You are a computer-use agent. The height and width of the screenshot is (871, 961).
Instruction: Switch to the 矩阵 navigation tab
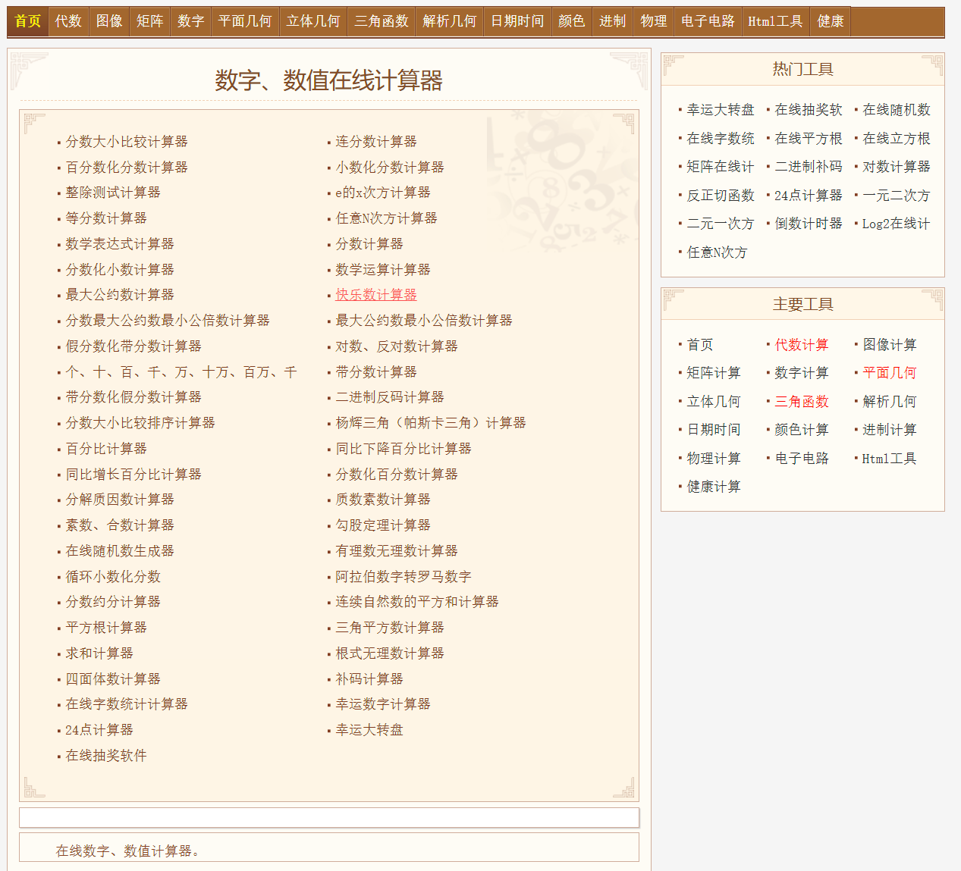[x=149, y=21]
